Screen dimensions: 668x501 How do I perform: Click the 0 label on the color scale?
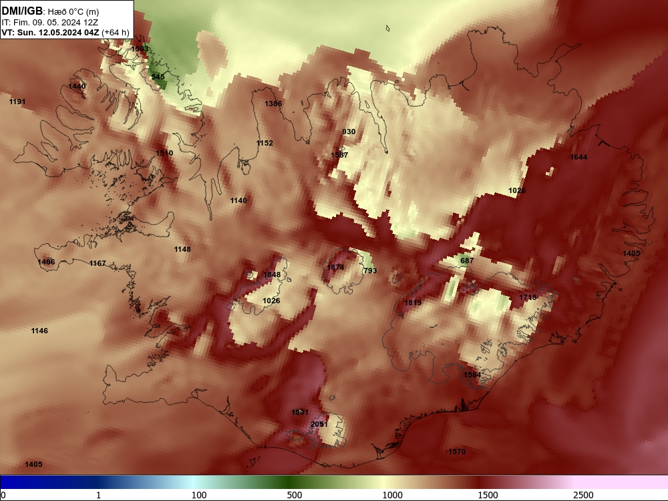pos(3,495)
